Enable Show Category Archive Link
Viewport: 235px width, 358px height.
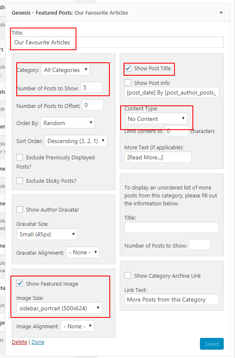(128, 275)
